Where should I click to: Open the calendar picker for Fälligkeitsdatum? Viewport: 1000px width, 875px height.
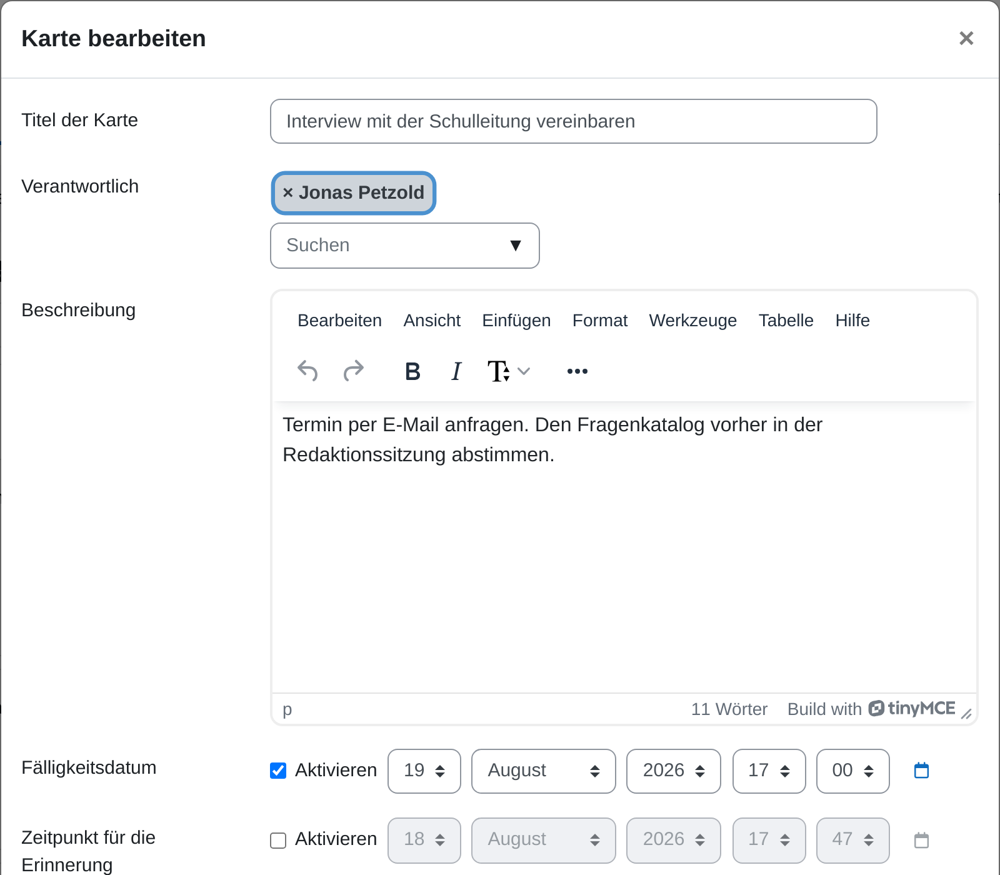[921, 771]
